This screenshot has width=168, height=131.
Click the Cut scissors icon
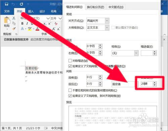click(x=14, y=18)
